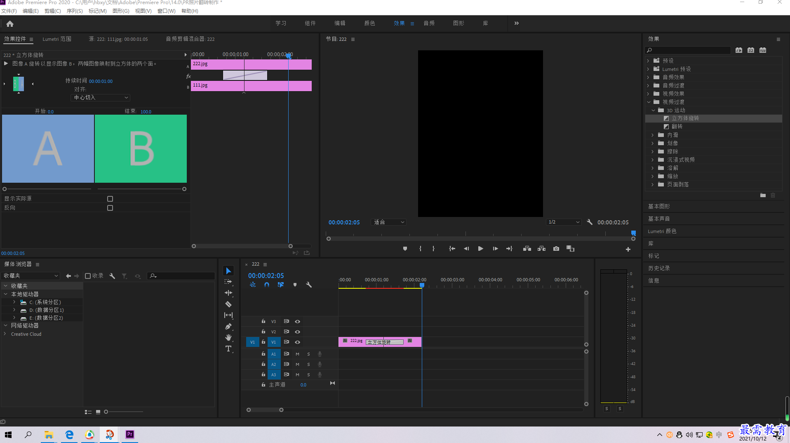Select the Type tool
This screenshot has height=443, width=790.
coord(228,349)
